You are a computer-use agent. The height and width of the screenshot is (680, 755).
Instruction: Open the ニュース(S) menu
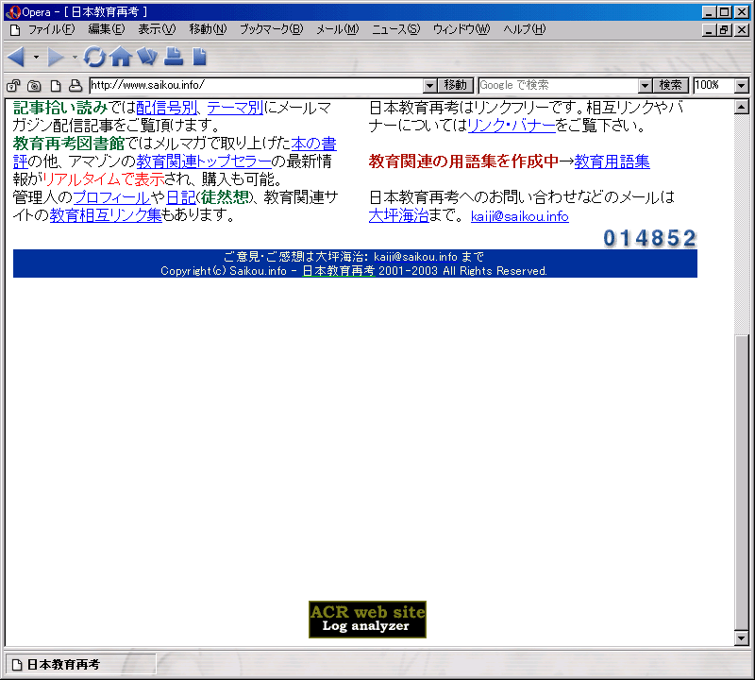(x=395, y=30)
